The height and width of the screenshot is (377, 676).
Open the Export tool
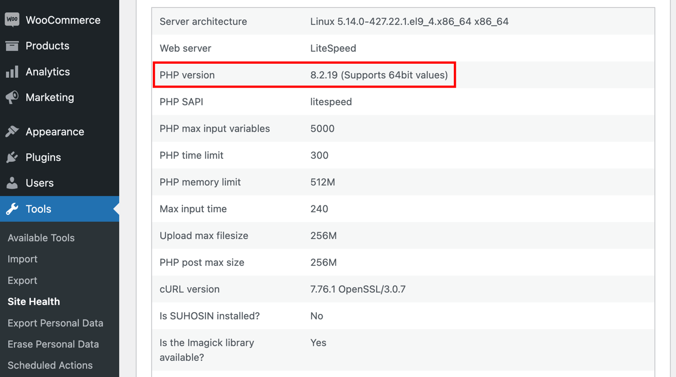pos(22,280)
